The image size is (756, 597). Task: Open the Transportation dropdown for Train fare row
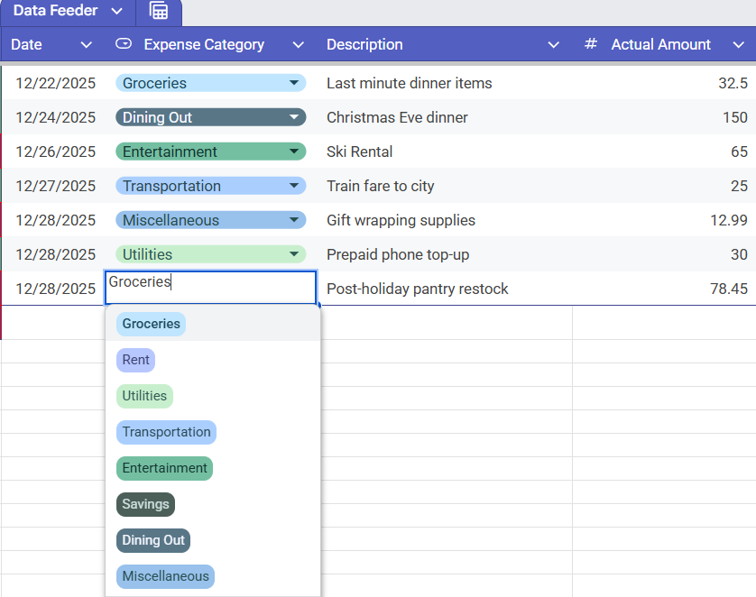pyautogui.click(x=293, y=186)
